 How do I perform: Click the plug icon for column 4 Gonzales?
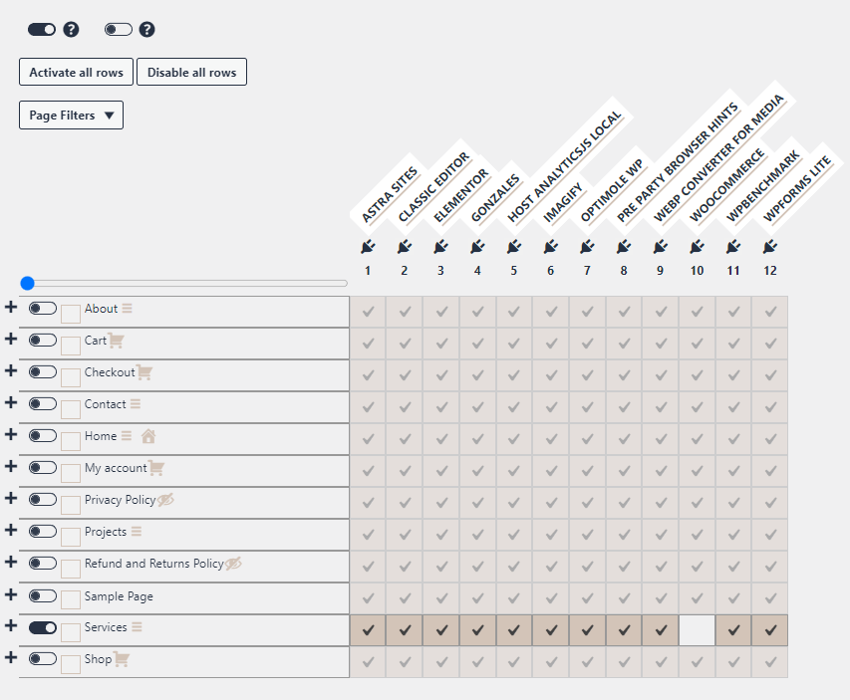click(x=477, y=247)
